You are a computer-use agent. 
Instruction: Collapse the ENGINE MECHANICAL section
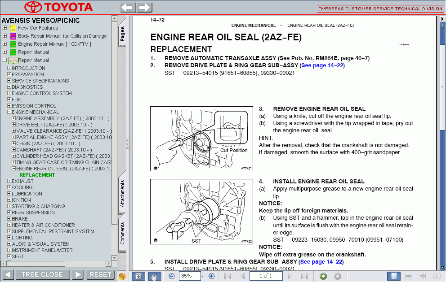pos(9,112)
